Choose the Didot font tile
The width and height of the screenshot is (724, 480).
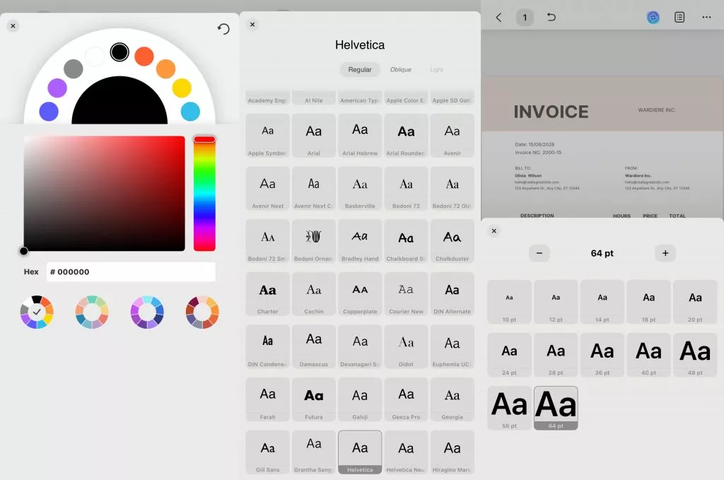[407, 346]
